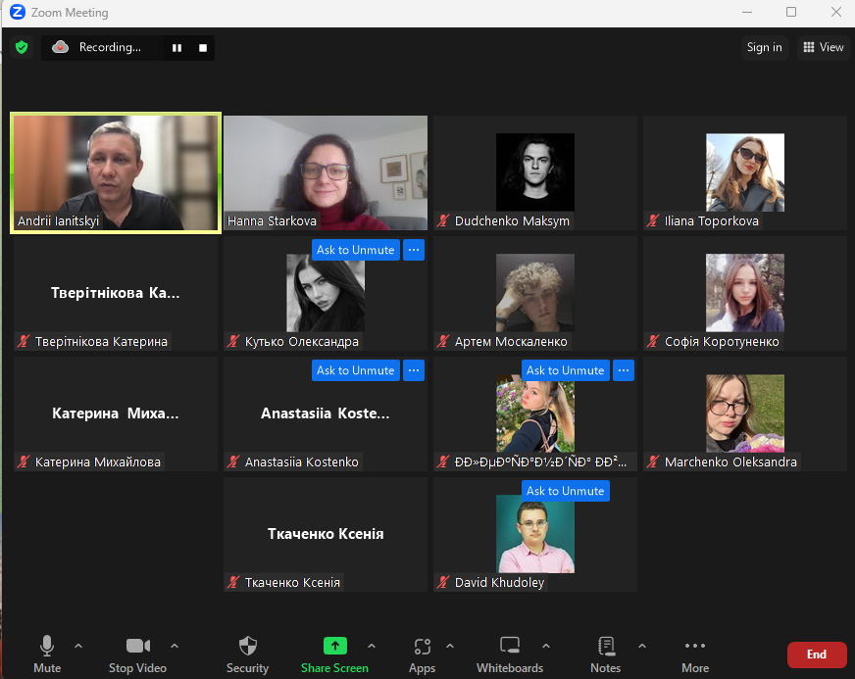Image resolution: width=855 pixels, height=679 pixels.
Task: Click muted mic icon beside Iliana Toporkova
Action: pyautogui.click(x=653, y=220)
